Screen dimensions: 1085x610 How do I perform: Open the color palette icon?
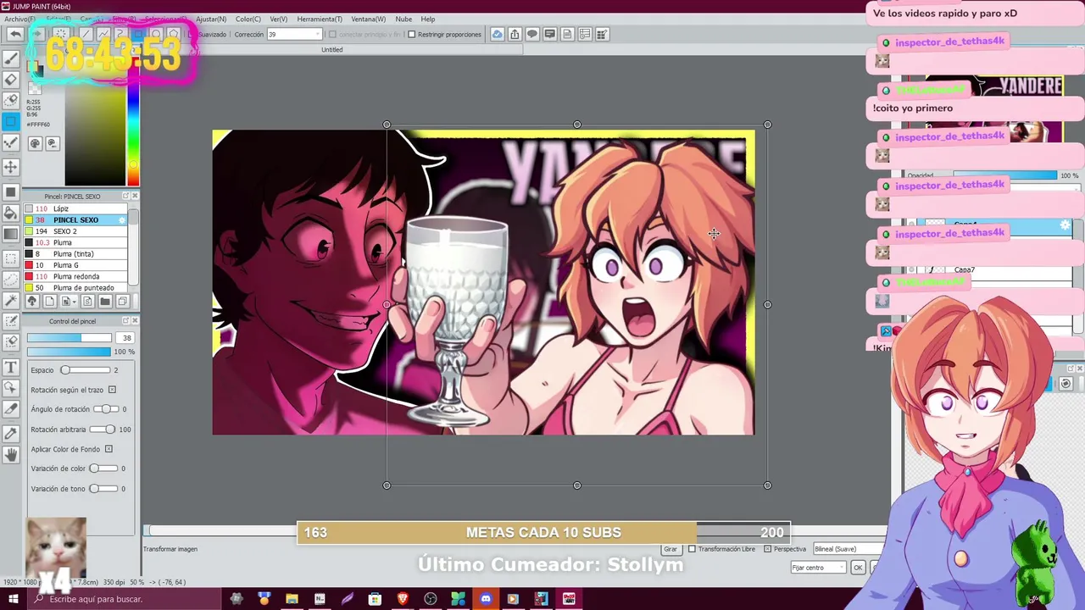click(x=35, y=144)
